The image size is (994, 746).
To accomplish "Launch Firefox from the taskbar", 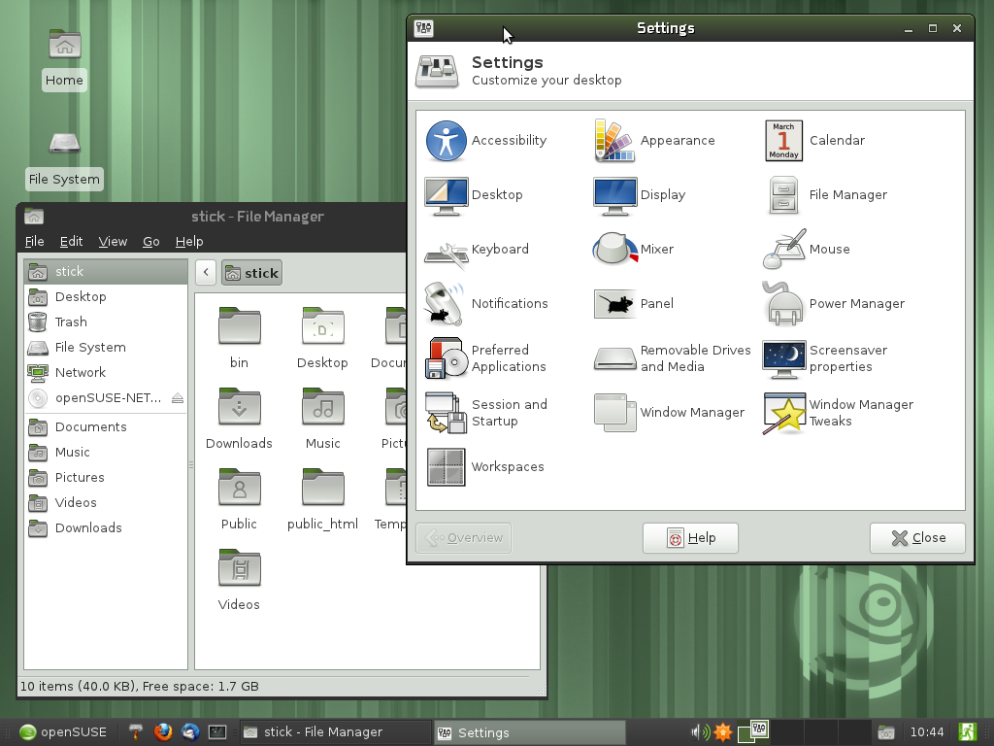I will [x=163, y=731].
